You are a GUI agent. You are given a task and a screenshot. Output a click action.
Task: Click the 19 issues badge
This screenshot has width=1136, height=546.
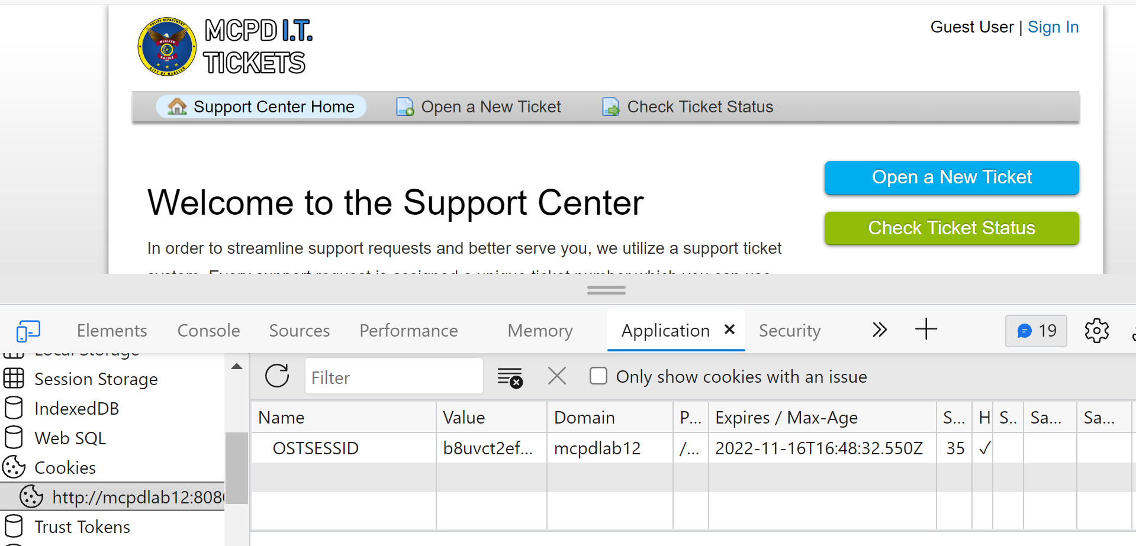1036,331
